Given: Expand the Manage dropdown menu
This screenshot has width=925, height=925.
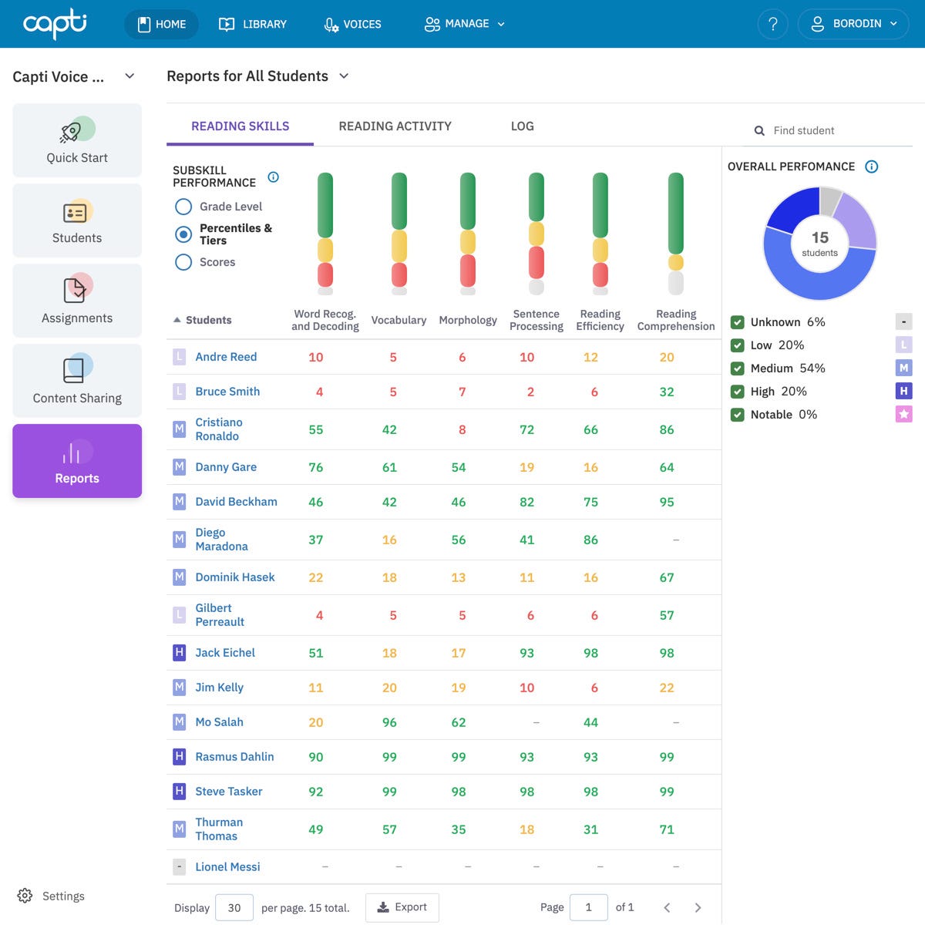Looking at the screenshot, I should click(x=465, y=24).
